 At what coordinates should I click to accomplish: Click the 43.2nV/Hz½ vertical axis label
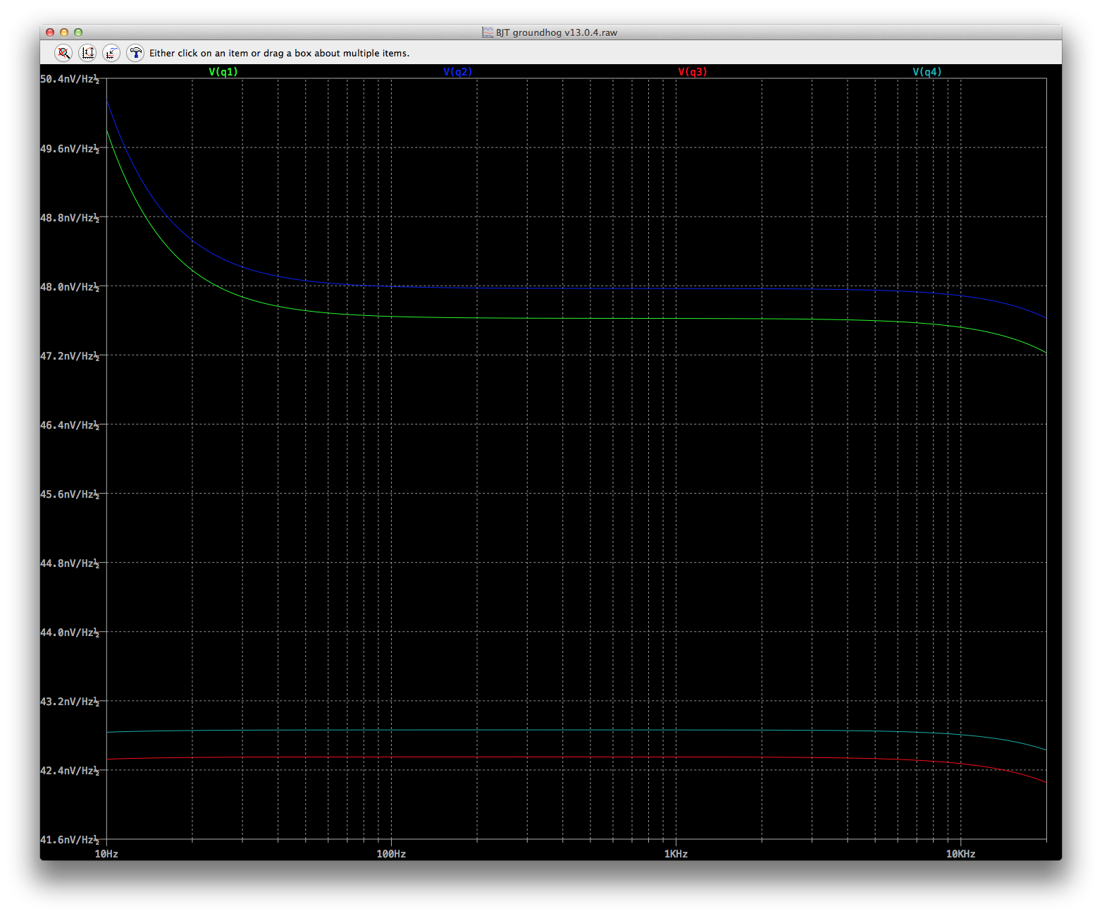click(70, 702)
